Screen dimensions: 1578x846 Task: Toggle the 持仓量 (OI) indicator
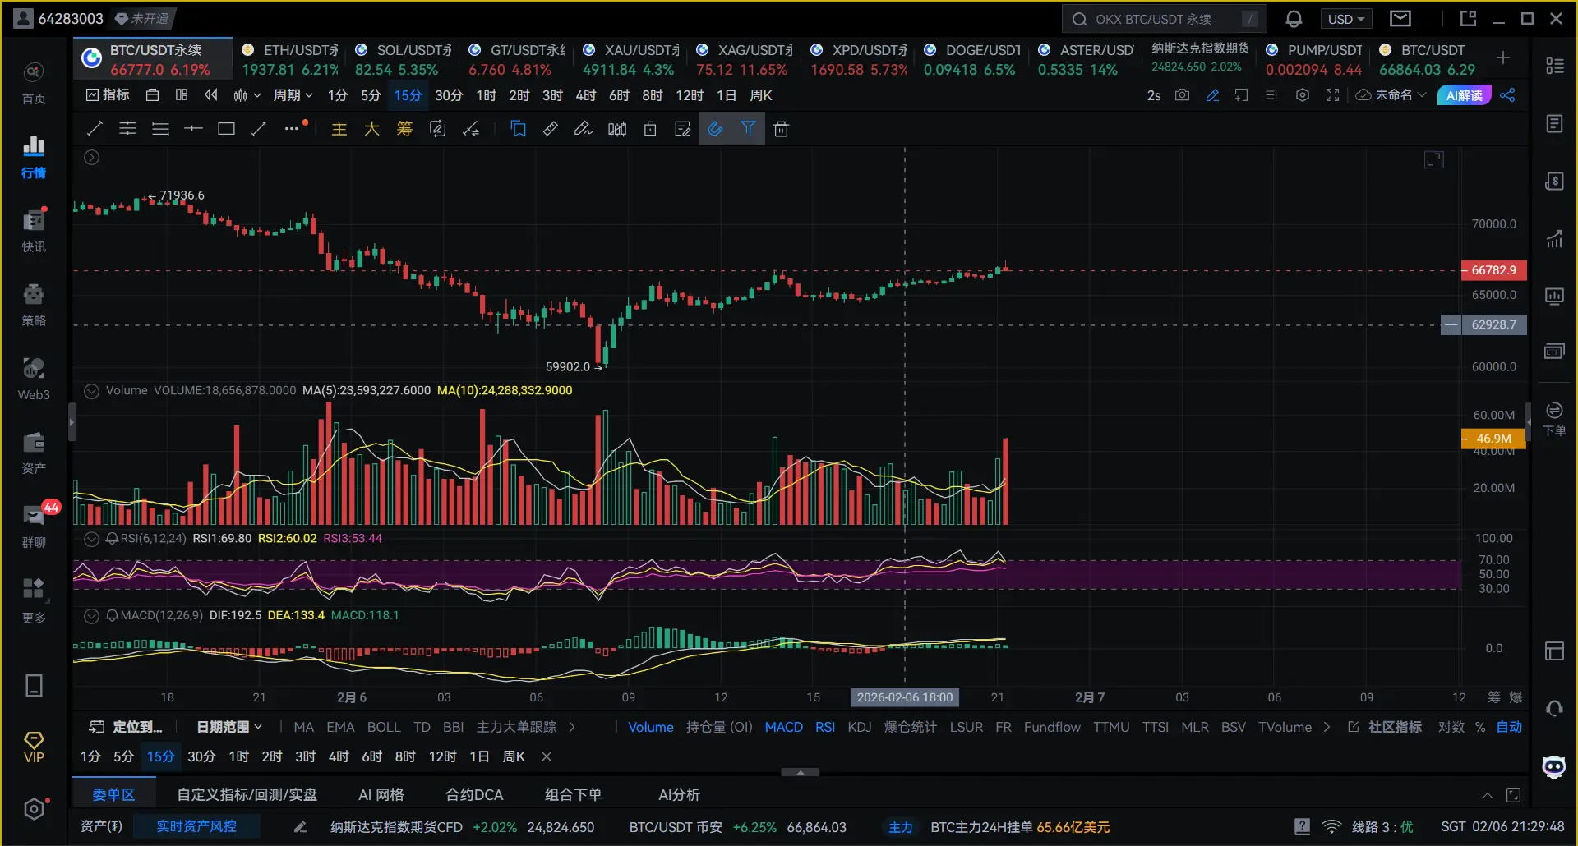719,727
